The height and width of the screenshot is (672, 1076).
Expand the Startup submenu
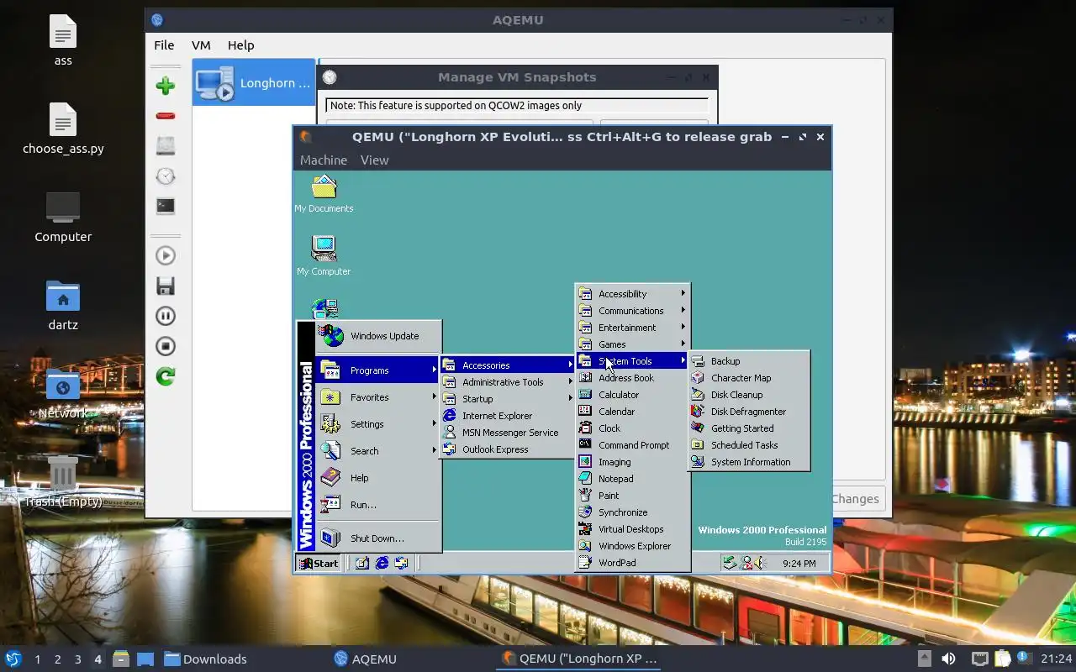click(x=508, y=399)
